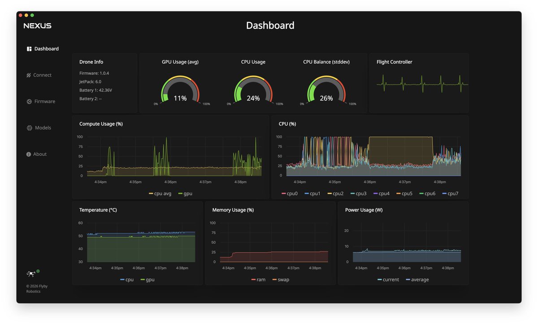Click the Connect link icon in sidebar

coord(29,75)
